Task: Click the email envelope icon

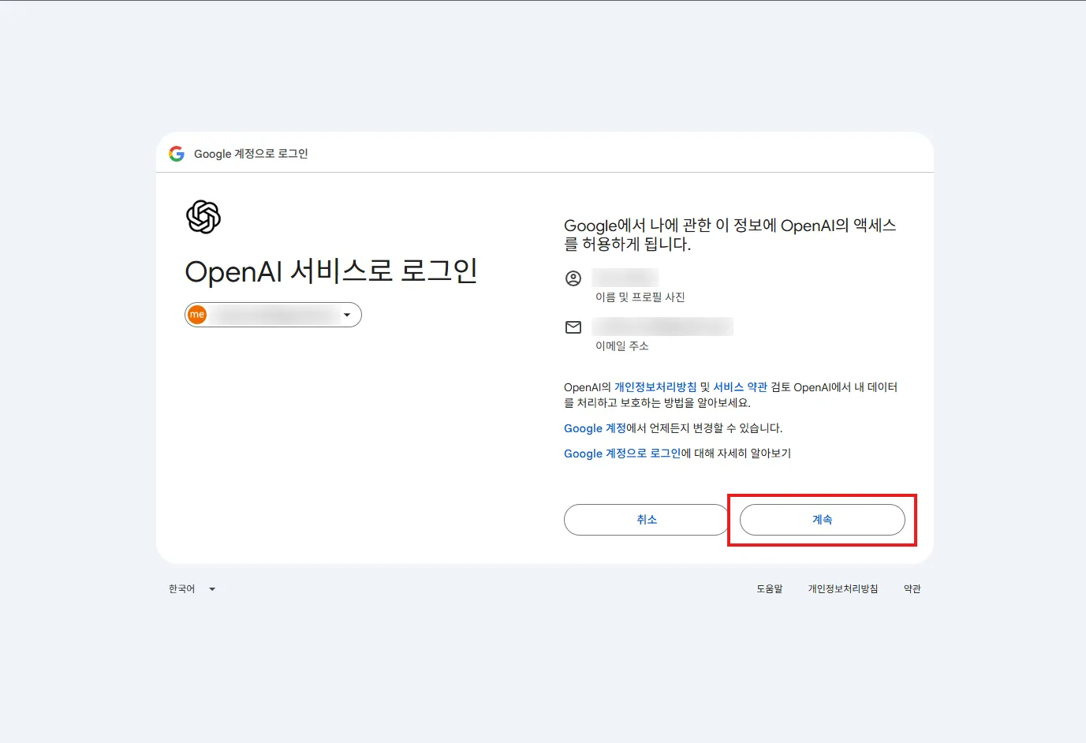Action: click(573, 327)
